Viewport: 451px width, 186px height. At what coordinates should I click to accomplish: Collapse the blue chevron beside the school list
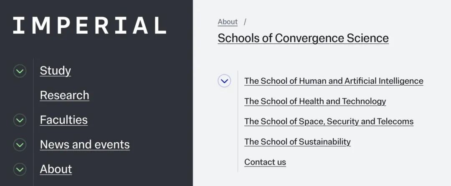[224, 81]
